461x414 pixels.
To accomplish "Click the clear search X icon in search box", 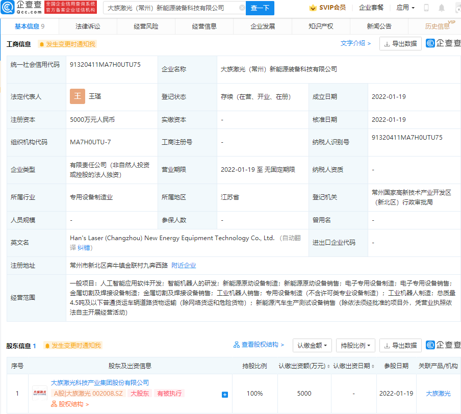I will pyautogui.click(x=242, y=8).
